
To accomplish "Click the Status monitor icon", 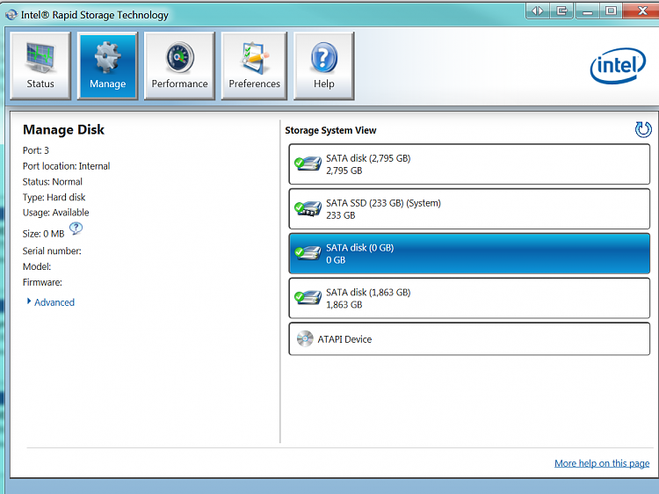I will [x=40, y=57].
